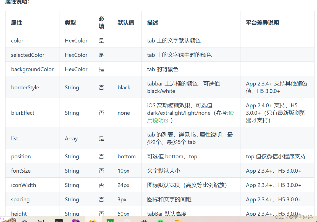Image resolution: width=317 pixels, height=222 pixels.
Task: Click the 属性 table header
Action: tap(16, 23)
